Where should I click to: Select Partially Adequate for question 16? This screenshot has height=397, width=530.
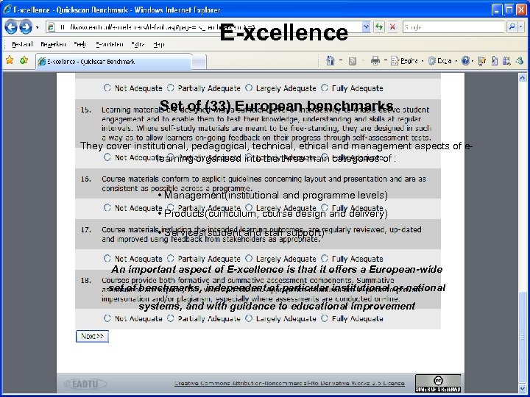coord(170,207)
